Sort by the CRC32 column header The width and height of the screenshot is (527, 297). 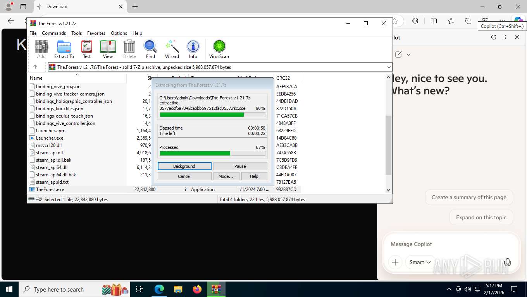point(287,78)
